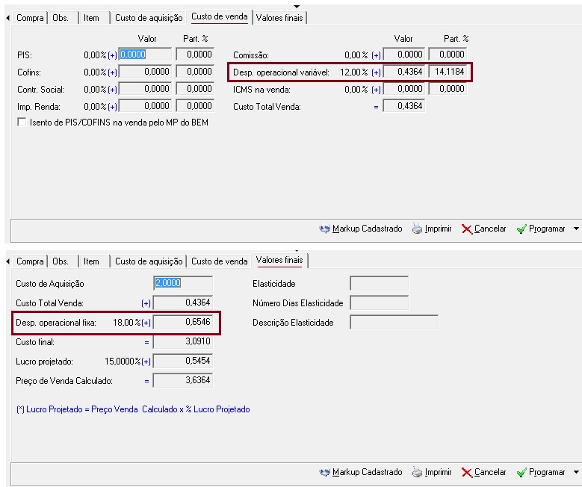
Task: Enable the Isento de PIS/COFINS checkbox
Action: 21,122
